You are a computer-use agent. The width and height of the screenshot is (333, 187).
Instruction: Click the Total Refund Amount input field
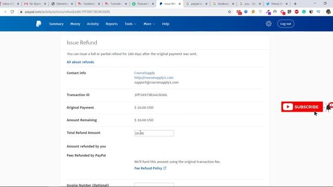[154, 133]
